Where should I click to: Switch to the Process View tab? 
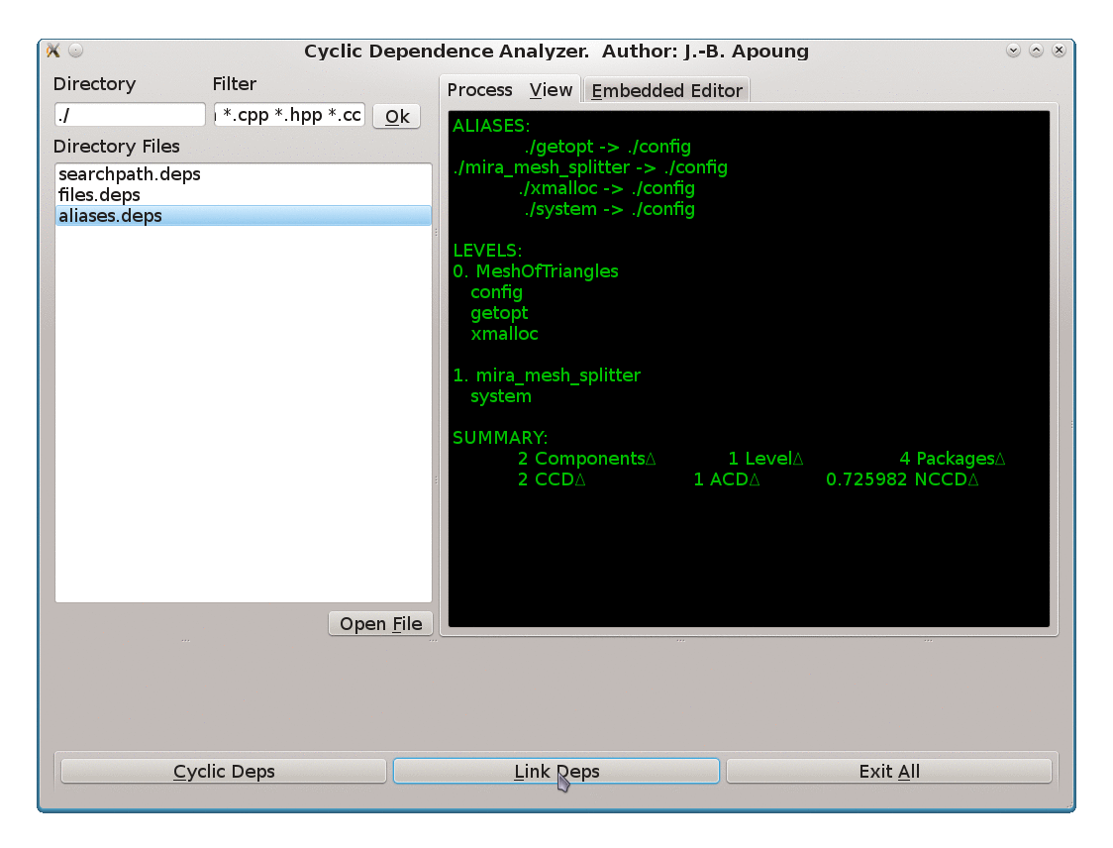click(x=510, y=90)
